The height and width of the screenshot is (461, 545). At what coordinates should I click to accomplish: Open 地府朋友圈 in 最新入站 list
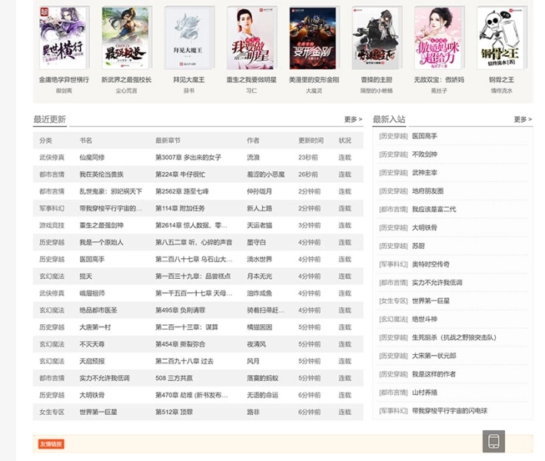[x=428, y=191]
